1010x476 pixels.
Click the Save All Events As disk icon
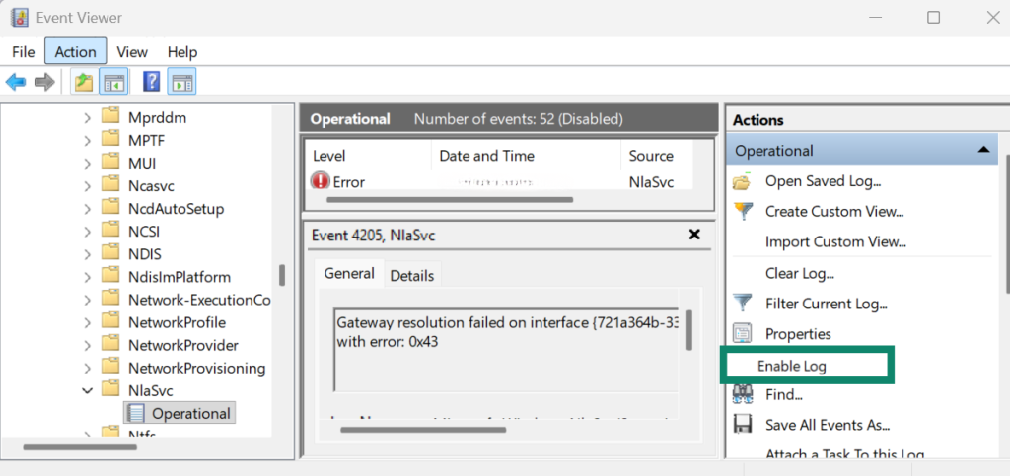[x=744, y=425]
